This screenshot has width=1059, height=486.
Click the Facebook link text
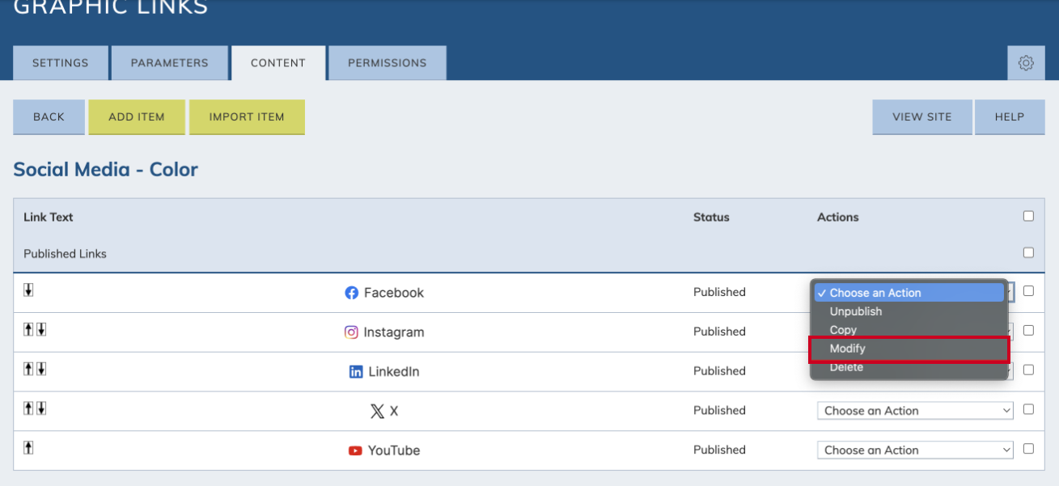pyautogui.click(x=394, y=293)
